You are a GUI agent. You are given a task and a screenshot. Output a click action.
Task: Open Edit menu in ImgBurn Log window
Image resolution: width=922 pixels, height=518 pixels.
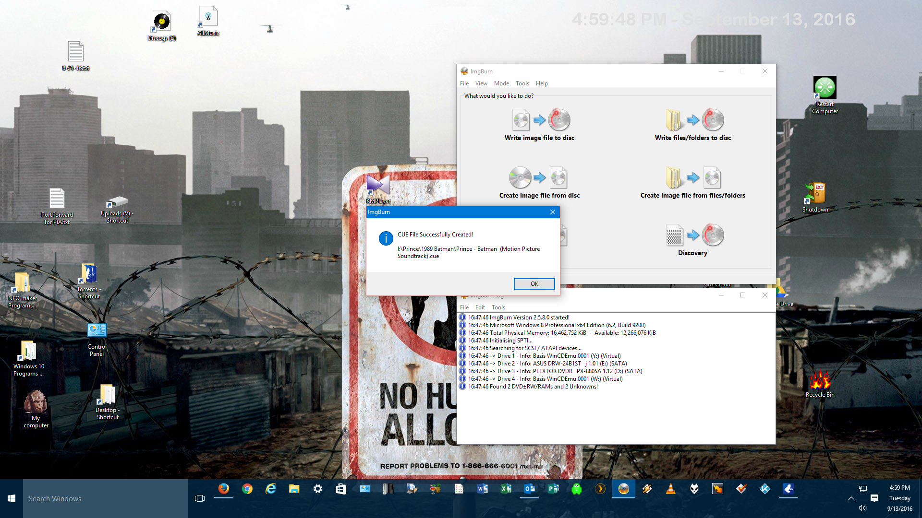tap(480, 307)
